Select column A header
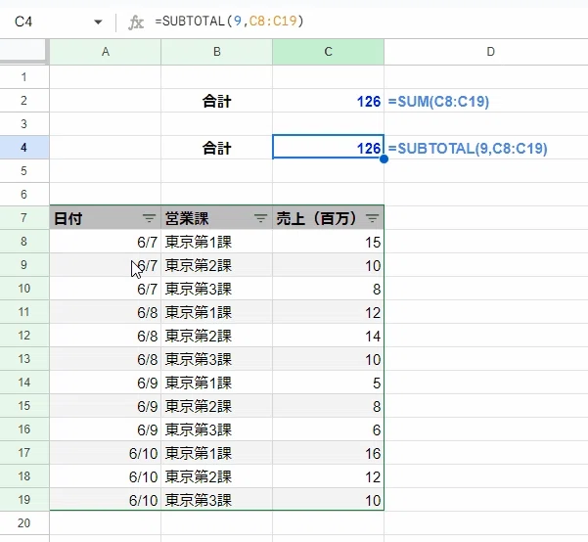Screen dimensions: 588x542 (106, 52)
